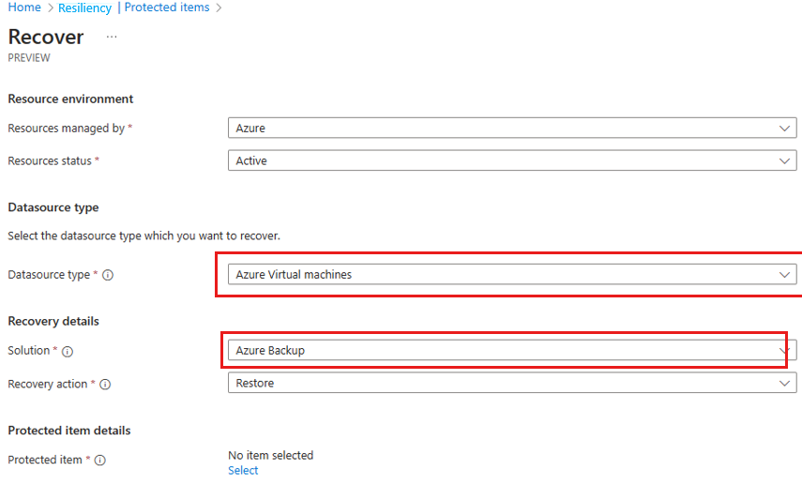Click the 'Protected item' field label
The width and height of the screenshot is (802, 486).
click(x=45, y=460)
